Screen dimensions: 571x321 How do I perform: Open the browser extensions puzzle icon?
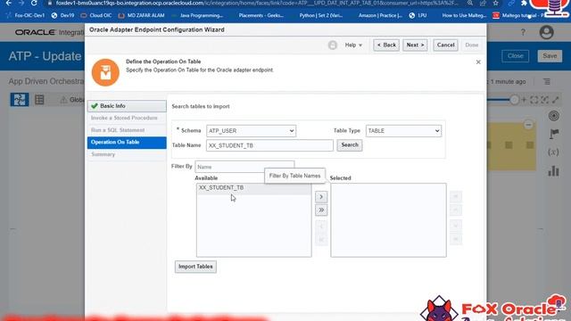coord(524,3)
